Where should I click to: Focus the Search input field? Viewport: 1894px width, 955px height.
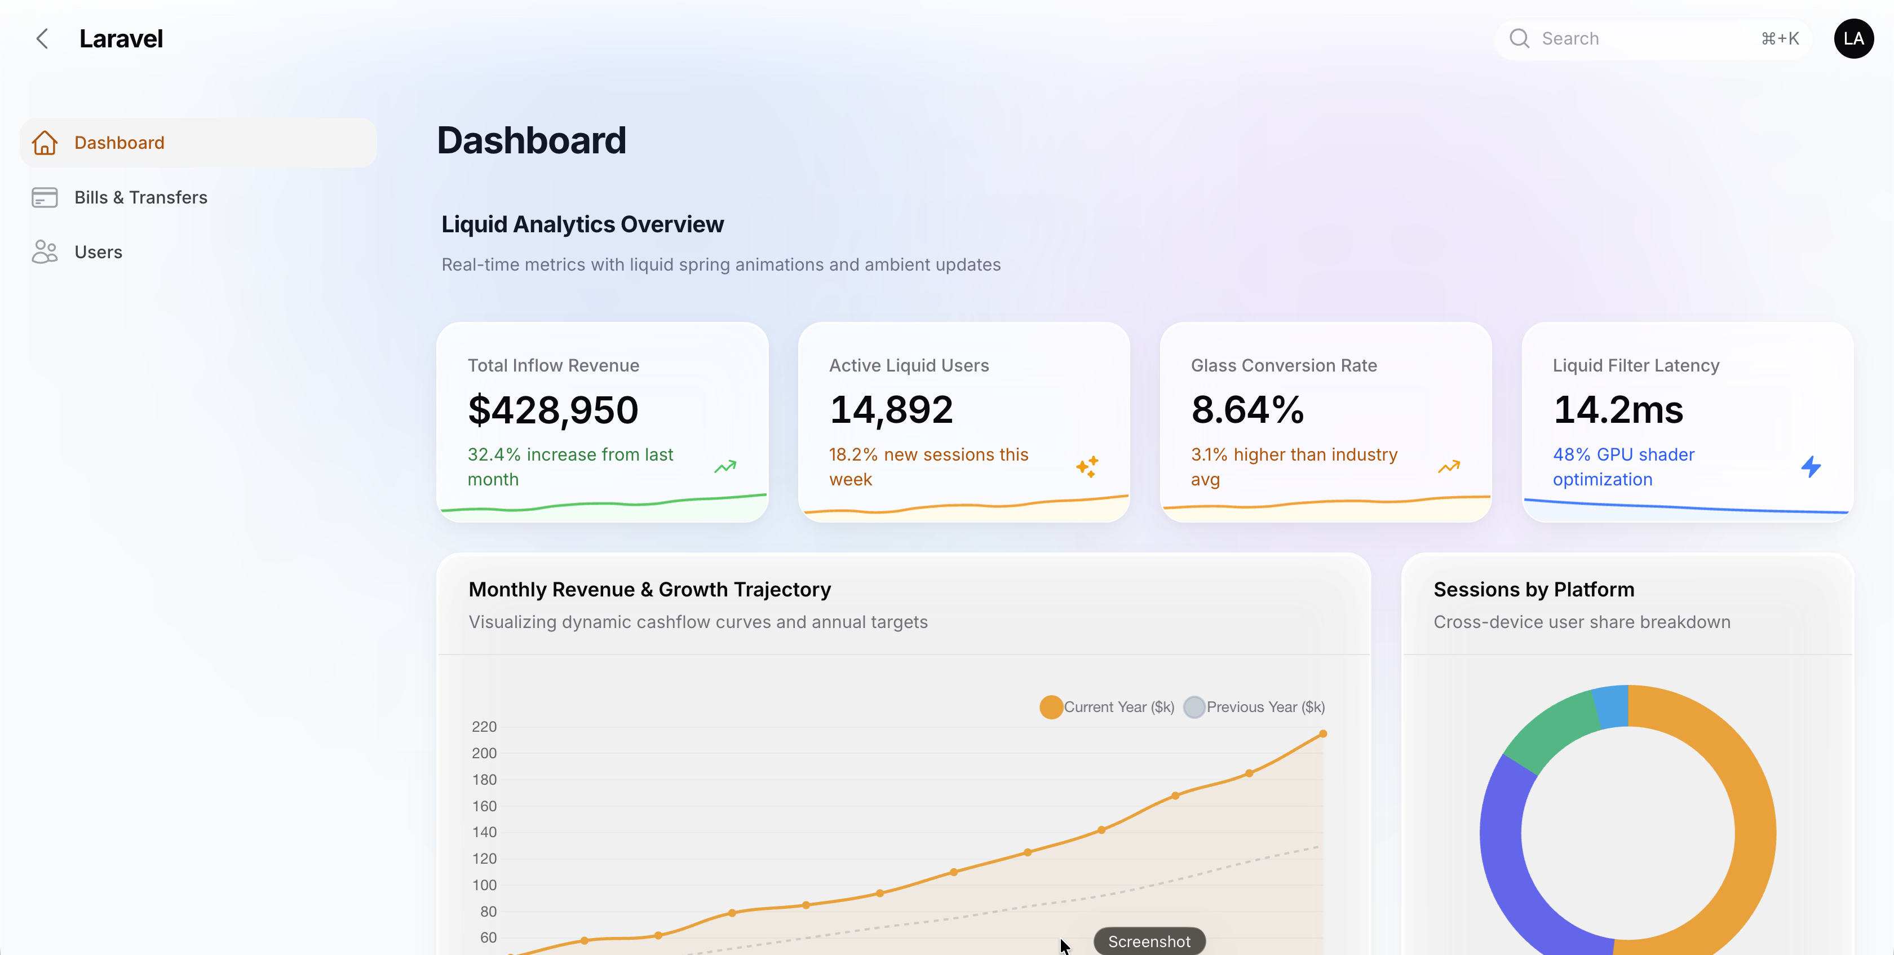pyautogui.click(x=1652, y=38)
